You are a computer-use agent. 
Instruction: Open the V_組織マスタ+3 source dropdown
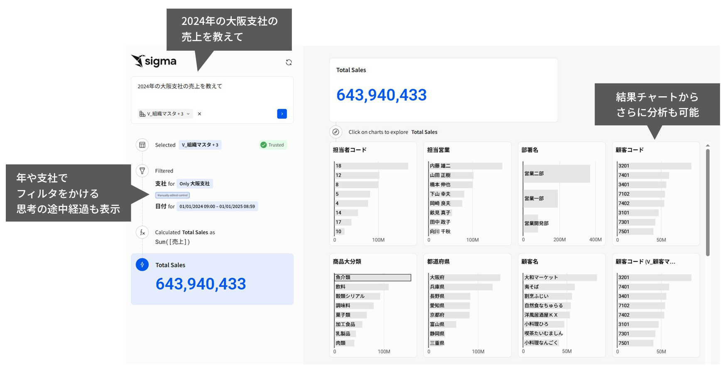click(165, 114)
